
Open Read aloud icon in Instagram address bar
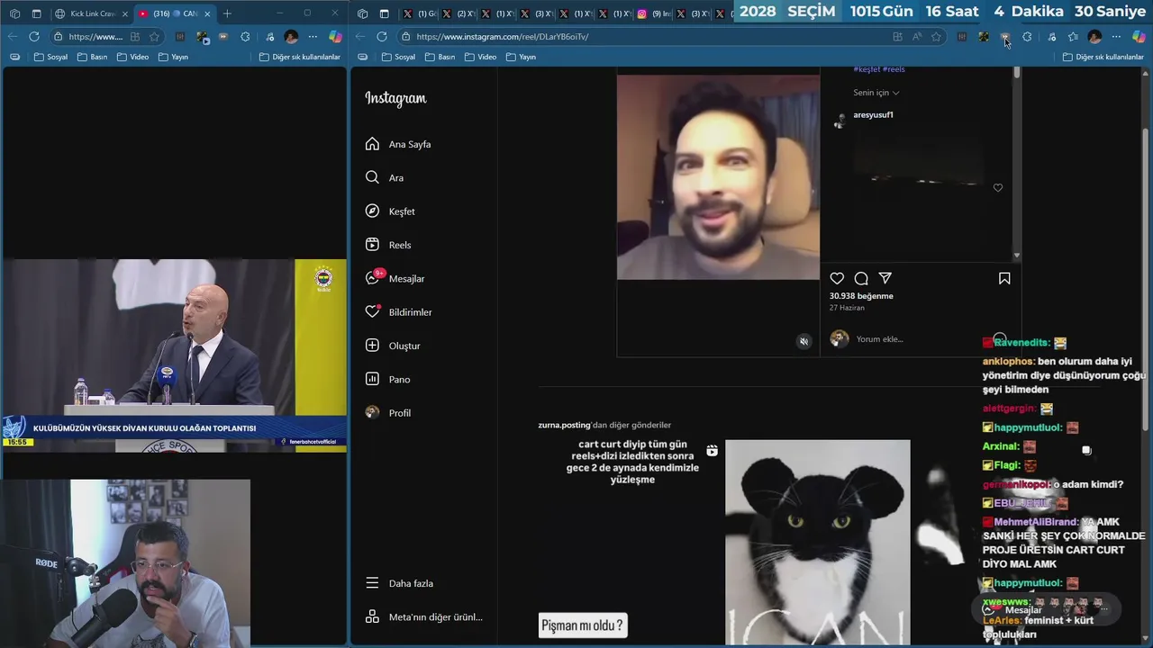916,37
